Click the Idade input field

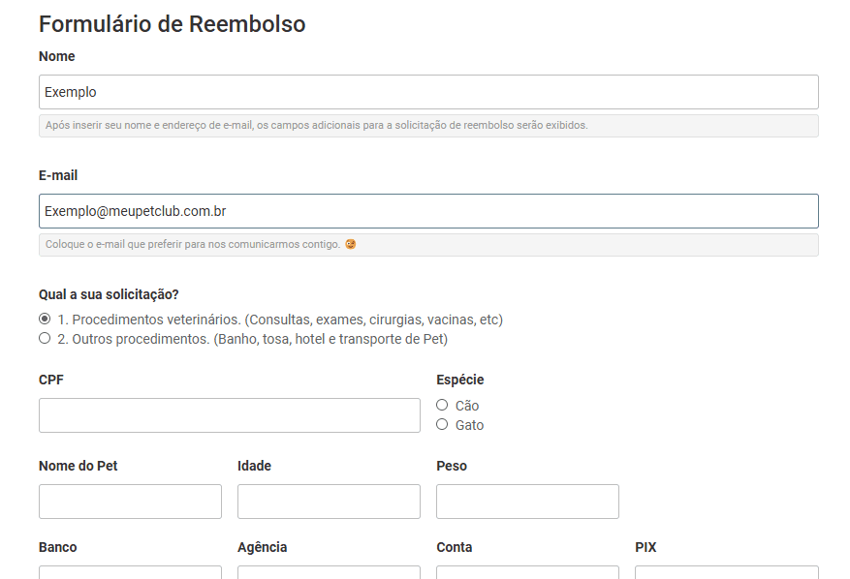329,502
